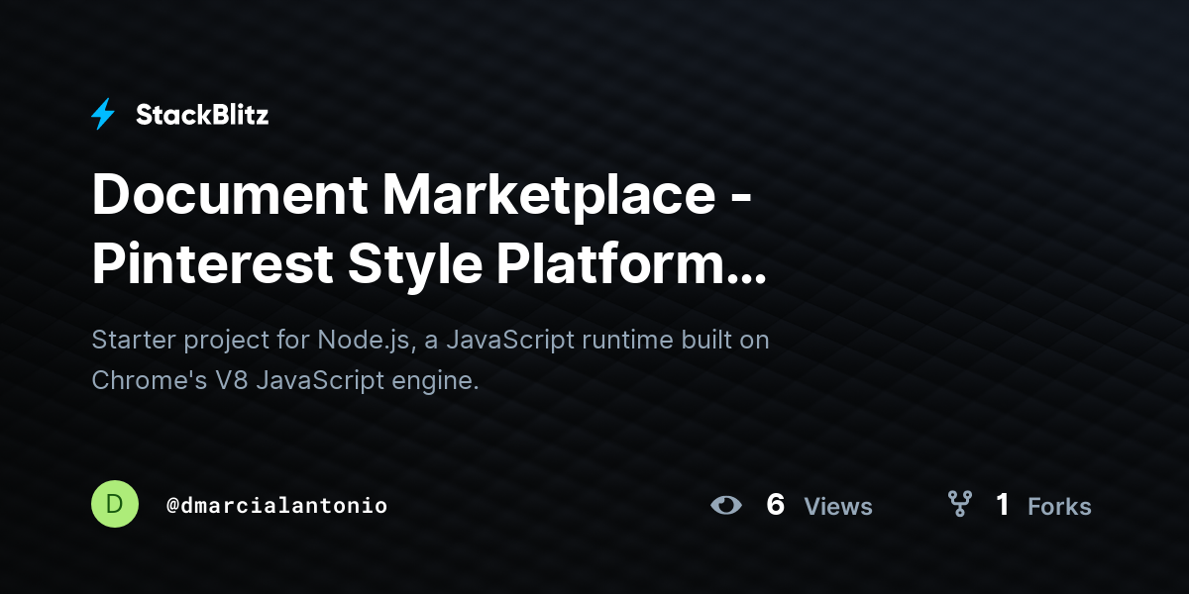Click the Views label

tap(838, 507)
